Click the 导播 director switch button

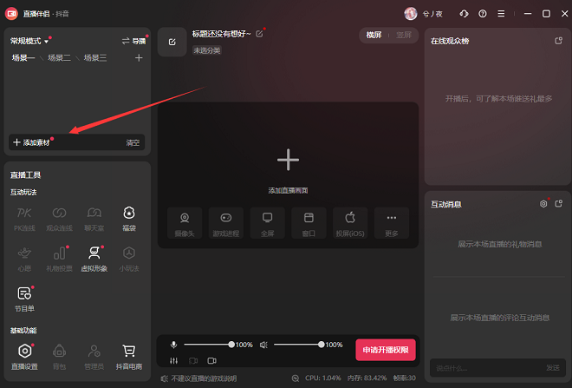tap(133, 41)
